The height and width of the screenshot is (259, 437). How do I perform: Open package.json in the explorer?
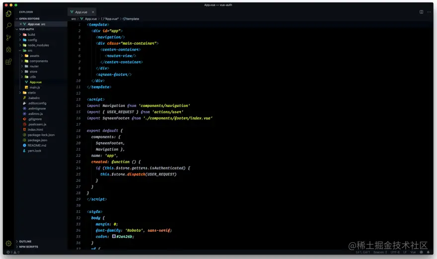pos(37,140)
